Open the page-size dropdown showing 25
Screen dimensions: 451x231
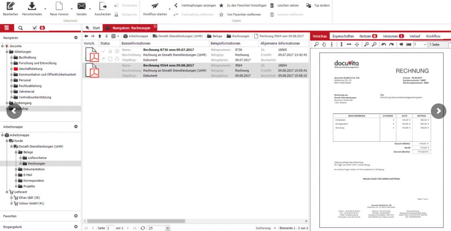click(x=159, y=228)
